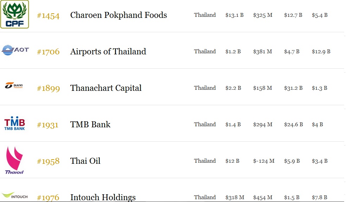Open the Charoen Pokphand Foods company link

tap(118, 15)
